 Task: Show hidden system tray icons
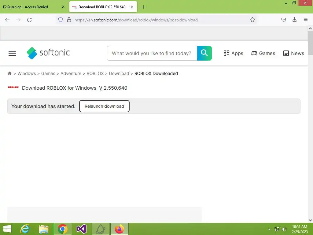269,229
